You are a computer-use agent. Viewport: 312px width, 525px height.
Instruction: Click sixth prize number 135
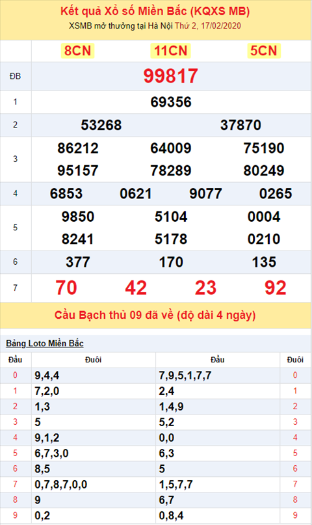pos(264,262)
